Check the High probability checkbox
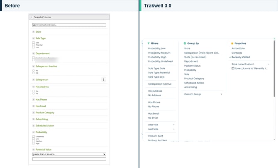Image resolution: width=278 pixels, height=168 pixels. point(34,144)
